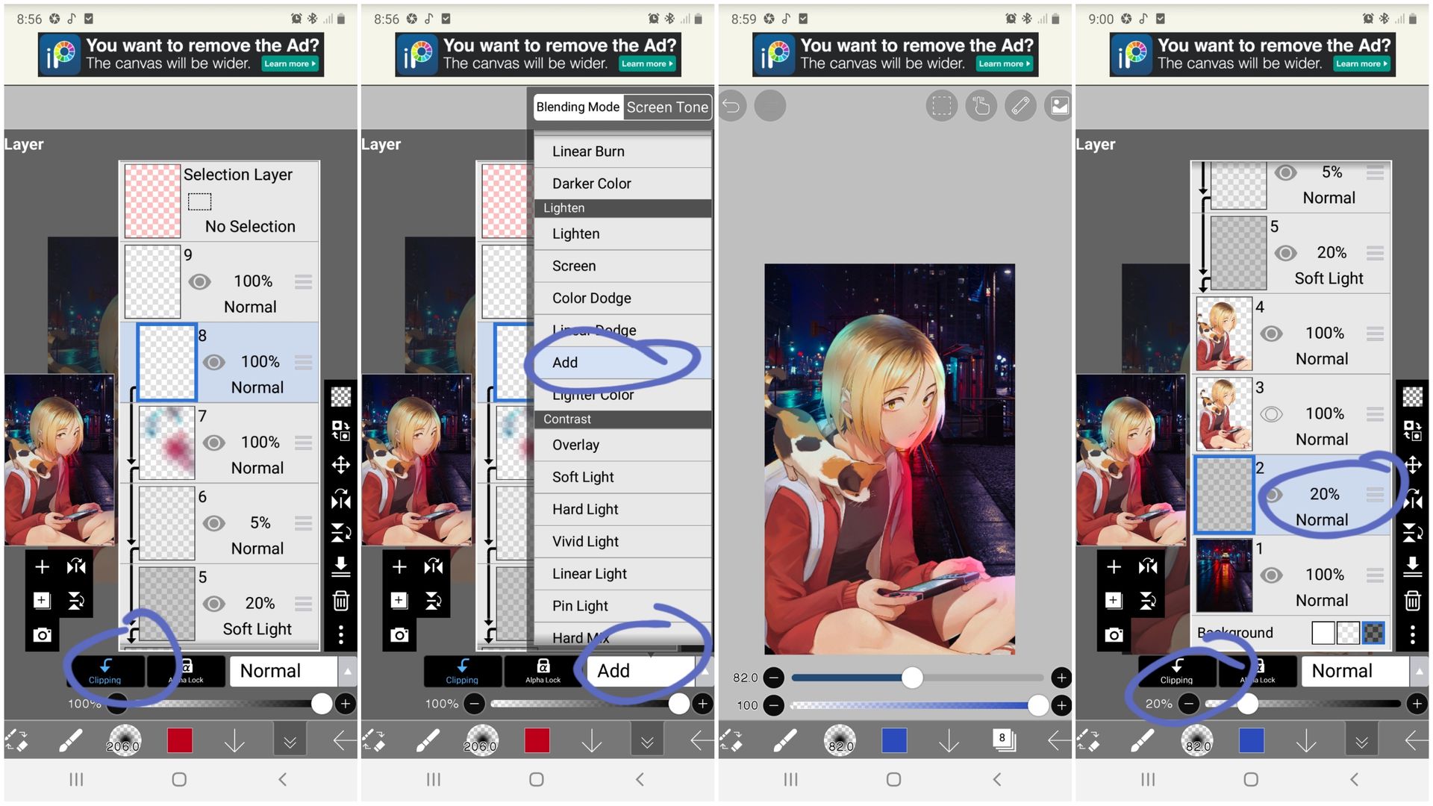The height and width of the screenshot is (806, 1433).
Task: Tap recent apps button under second screen
Action: coord(434,780)
